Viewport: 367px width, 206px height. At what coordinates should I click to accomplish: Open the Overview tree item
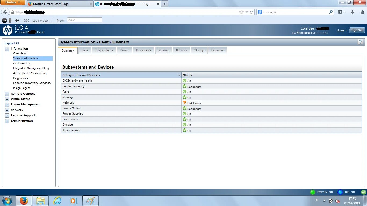click(20, 53)
